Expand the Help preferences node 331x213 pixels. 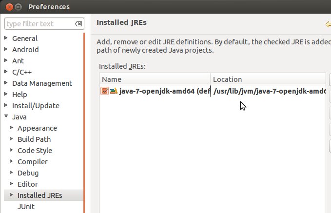click(6, 94)
